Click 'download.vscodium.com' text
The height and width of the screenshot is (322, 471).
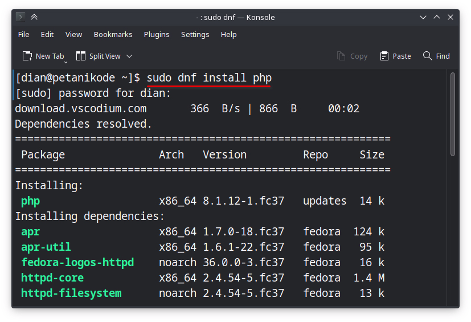81,108
